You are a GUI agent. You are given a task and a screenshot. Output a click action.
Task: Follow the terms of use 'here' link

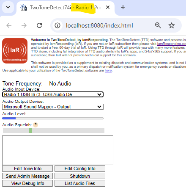coord(108,70)
